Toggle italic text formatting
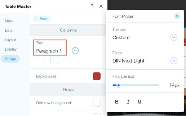 (128, 102)
